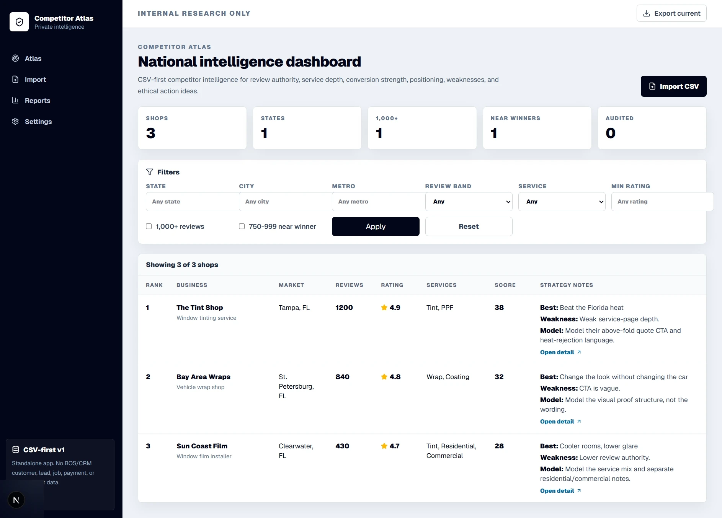Click the arrow icon after The Tint Shop's Open detail
This screenshot has width=722, height=518.
tap(579, 352)
